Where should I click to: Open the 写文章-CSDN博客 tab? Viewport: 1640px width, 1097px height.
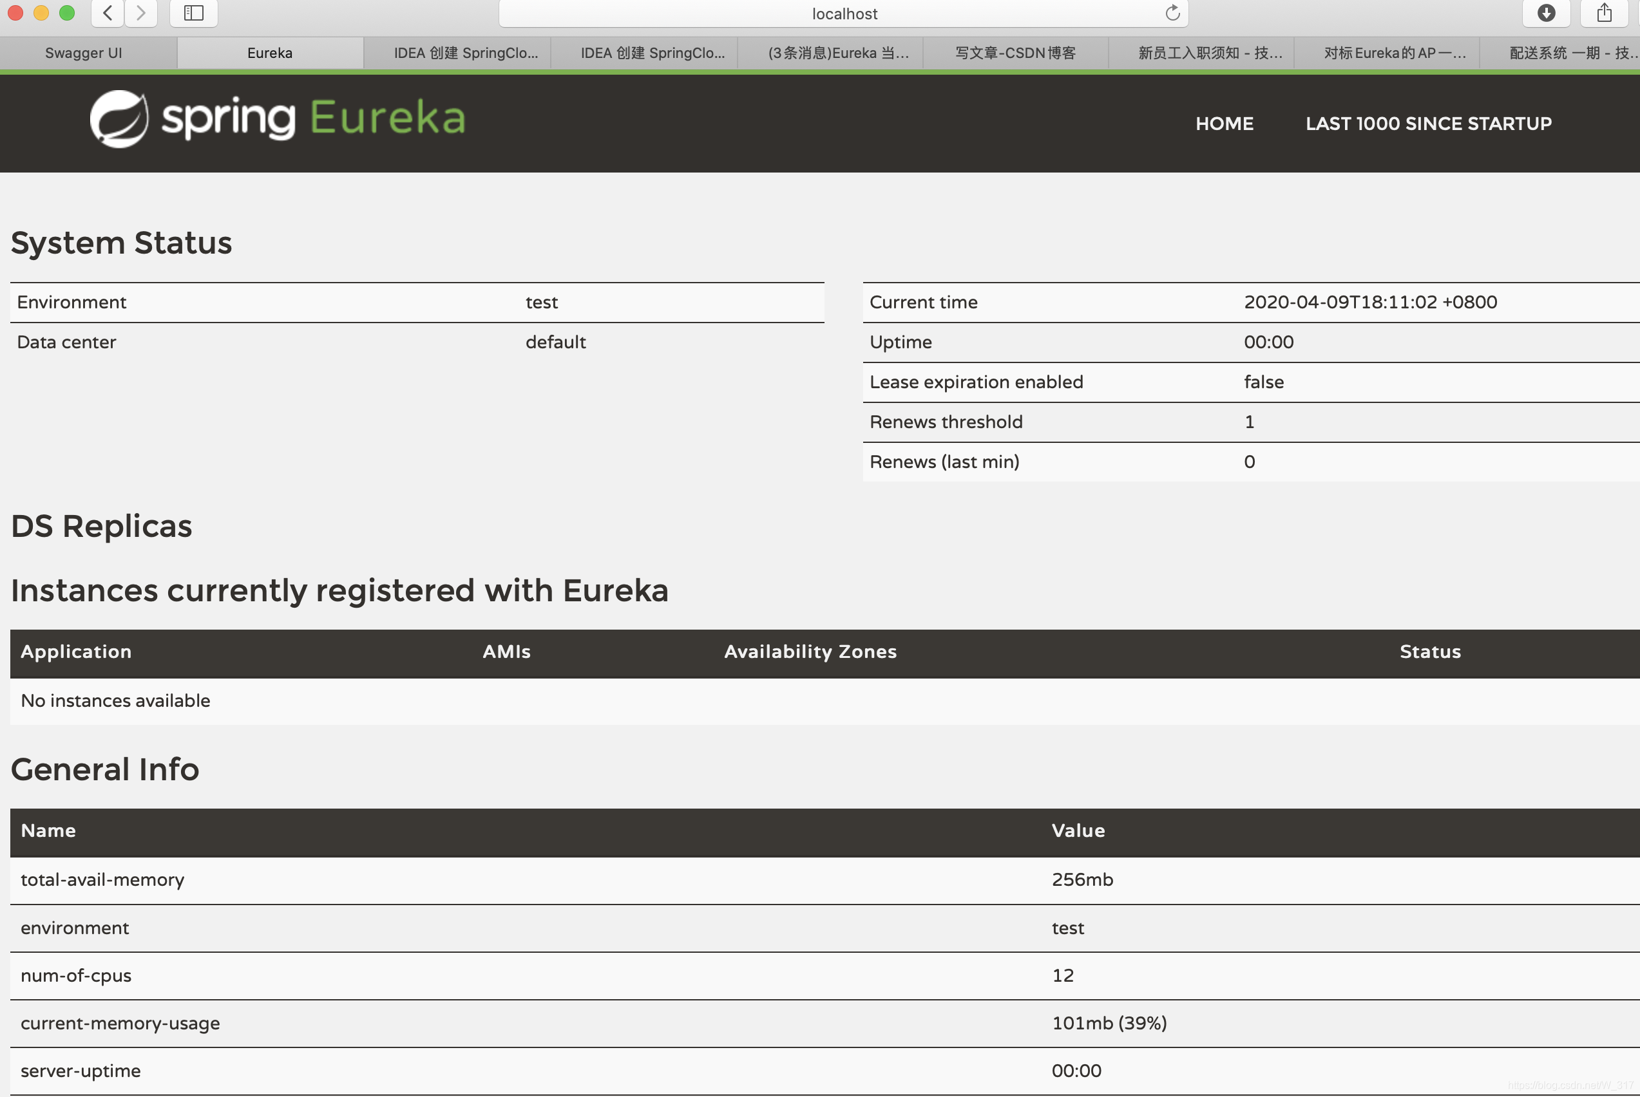1015,53
